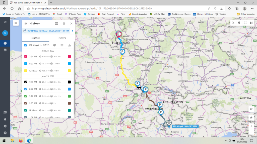Viewport: 257px width, 144px height.
Task: Download the MG Midget track history
Action: pos(69,45)
